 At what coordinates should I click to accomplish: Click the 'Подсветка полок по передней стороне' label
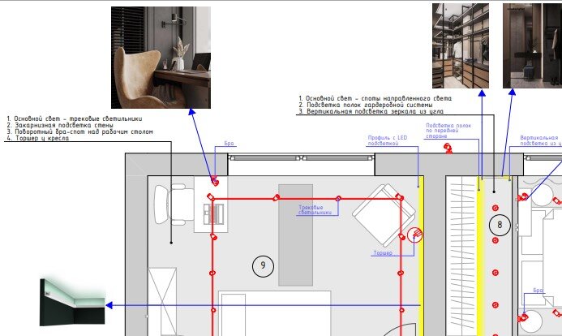click(x=448, y=131)
